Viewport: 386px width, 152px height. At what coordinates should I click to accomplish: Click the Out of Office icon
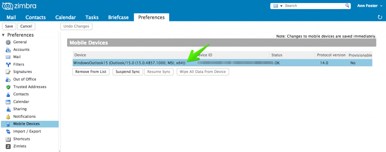tap(8, 79)
